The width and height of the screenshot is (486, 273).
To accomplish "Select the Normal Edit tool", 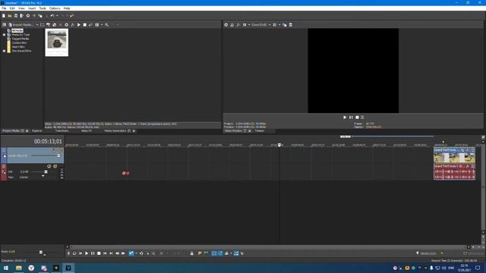I will [x=131, y=253].
